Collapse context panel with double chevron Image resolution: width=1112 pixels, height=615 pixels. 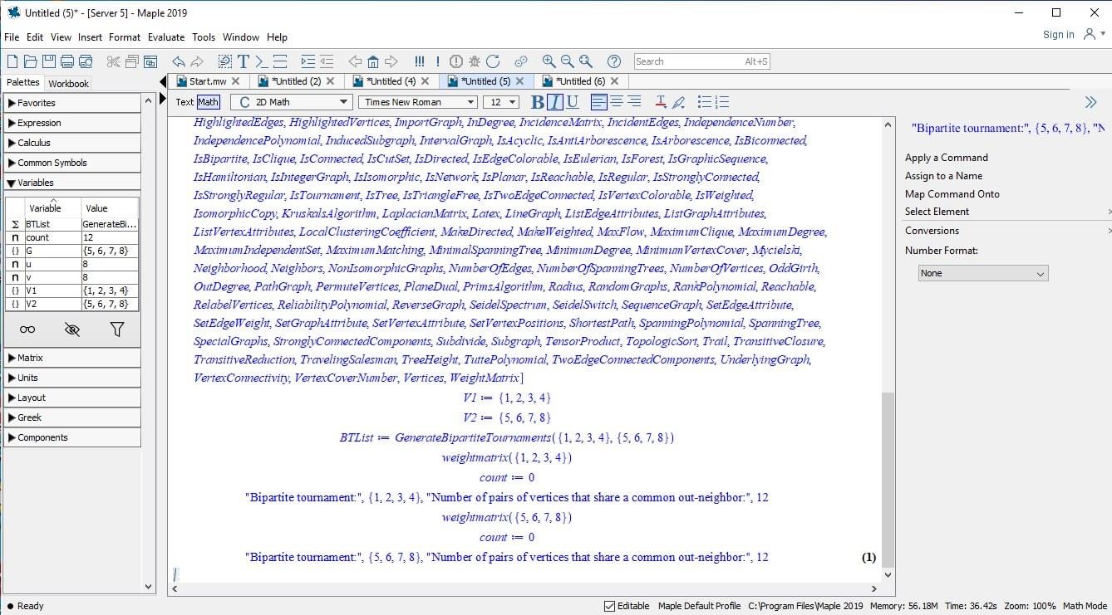(1091, 102)
